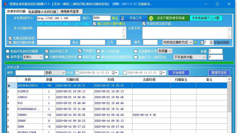Enable 电脑开机启动扫描器 checkbox
Image resolution: width=237 pixels, height=133 pixels.
[x=7, y=51]
